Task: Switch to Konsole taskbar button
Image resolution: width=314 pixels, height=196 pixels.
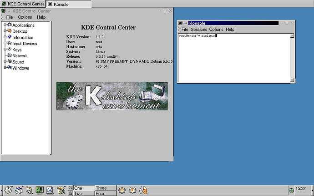Action: tap(69, 4)
